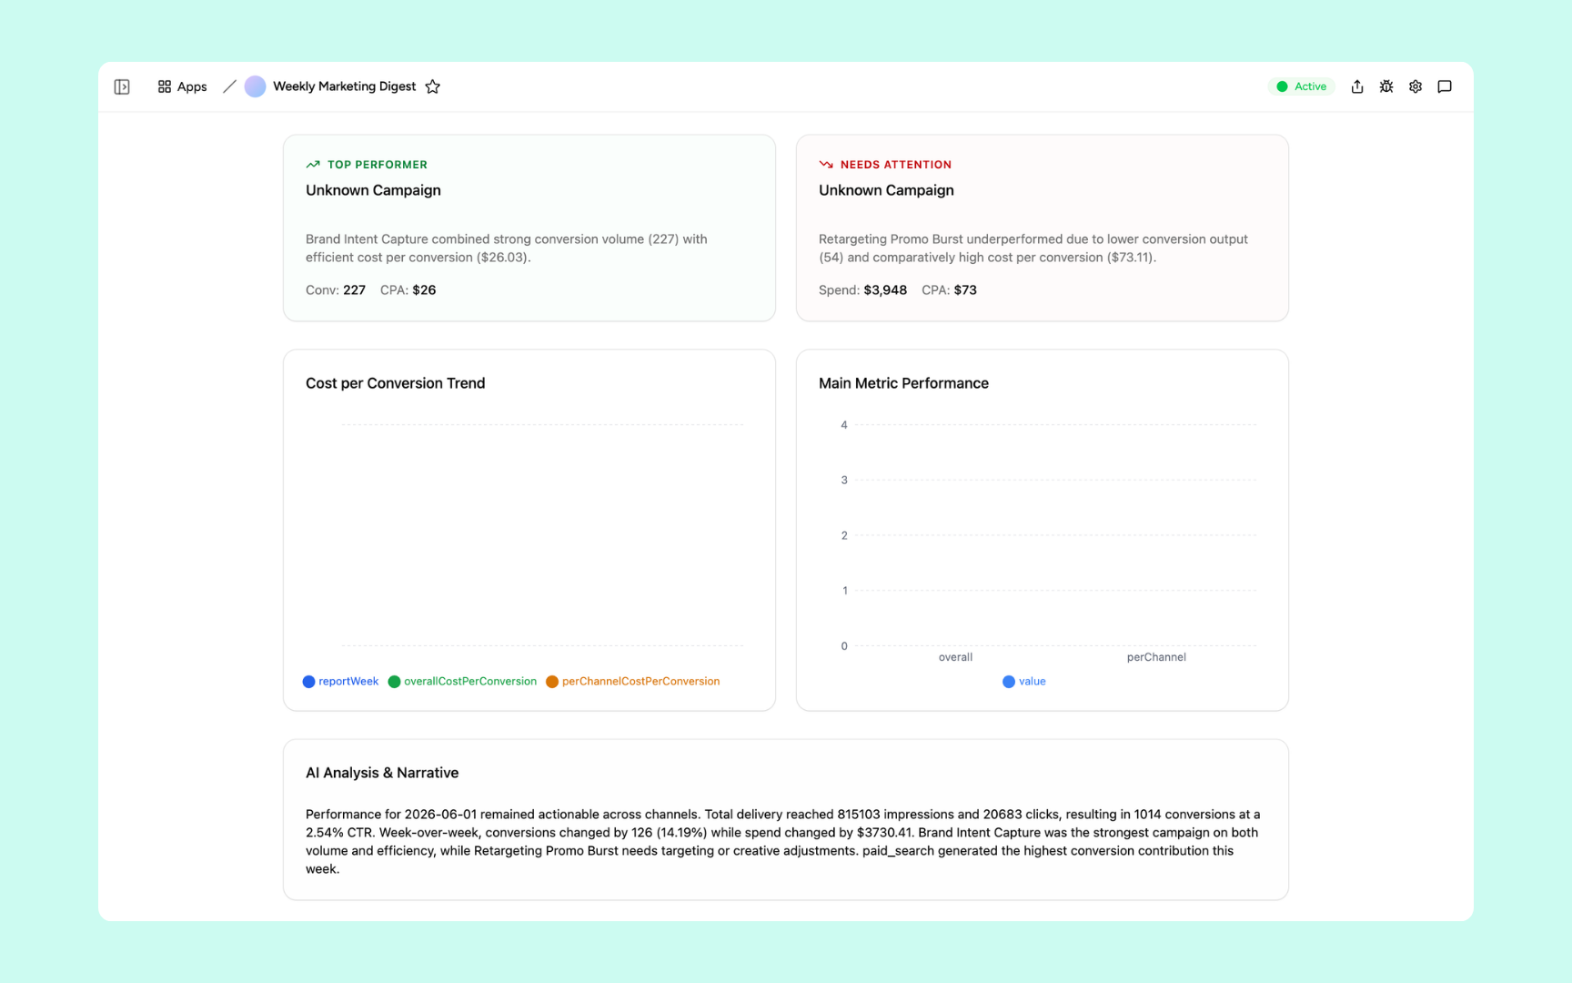
Task: Open the bug debug icon
Action: [x=1386, y=86]
